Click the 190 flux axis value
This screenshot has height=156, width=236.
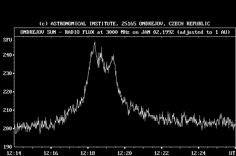click(x=7, y=147)
